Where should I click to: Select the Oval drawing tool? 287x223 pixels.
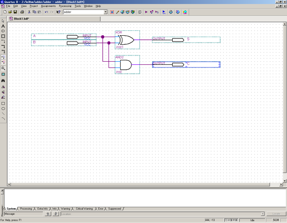point(3,109)
